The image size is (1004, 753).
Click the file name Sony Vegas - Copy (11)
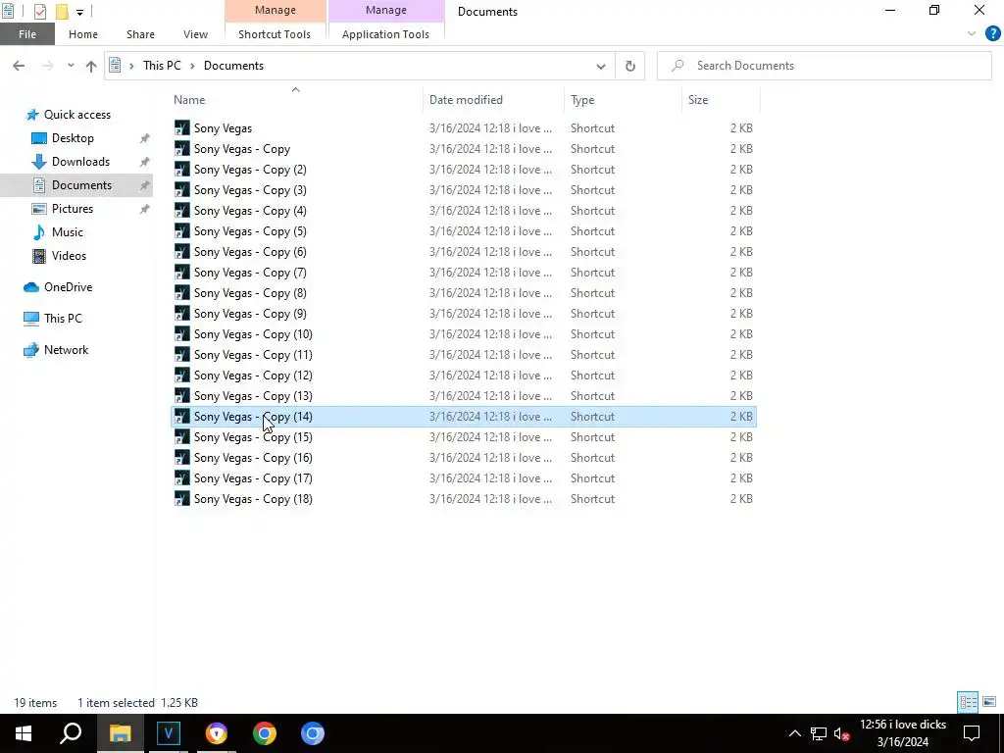pyautogui.click(x=254, y=355)
